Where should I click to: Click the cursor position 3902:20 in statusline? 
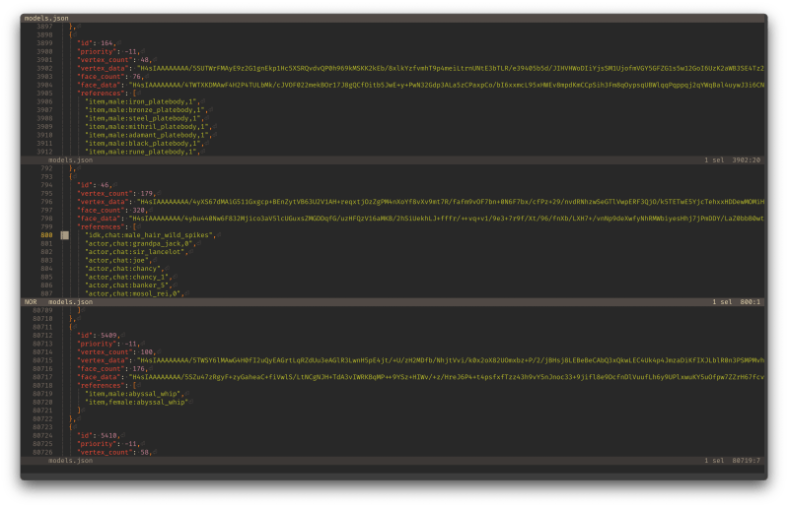pyautogui.click(x=746, y=159)
